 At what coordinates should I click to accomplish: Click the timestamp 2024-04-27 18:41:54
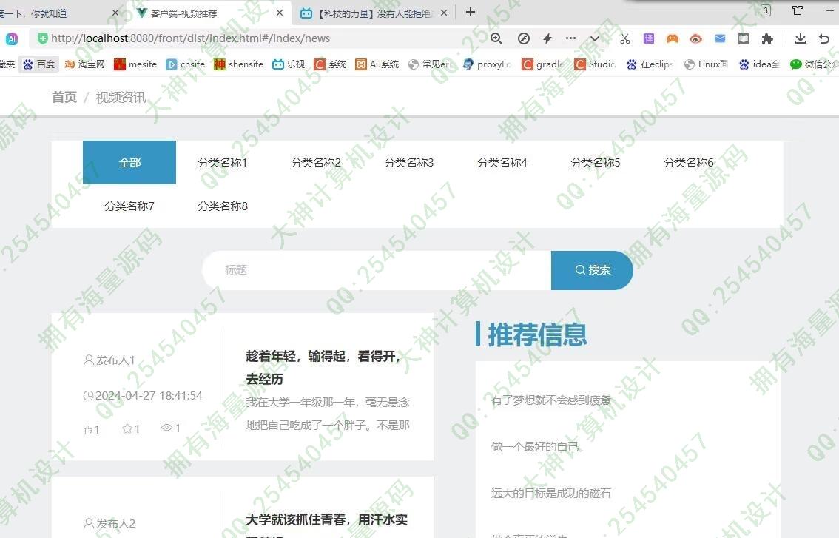coord(149,396)
